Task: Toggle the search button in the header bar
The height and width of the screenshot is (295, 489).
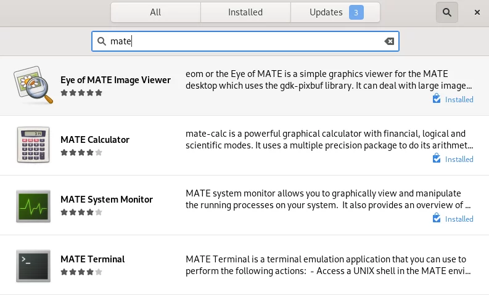Action: (x=447, y=12)
